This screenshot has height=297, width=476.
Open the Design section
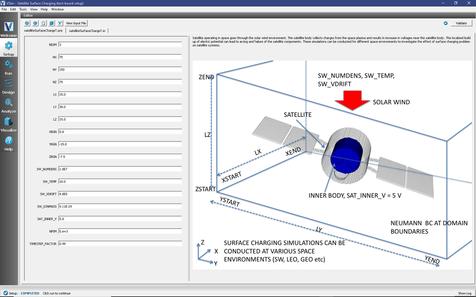coord(9,86)
